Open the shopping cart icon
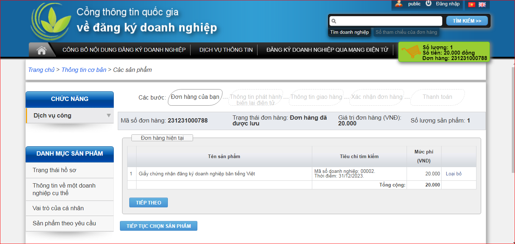The height and width of the screenshot is (244, 515). pyautogui.click(x=411, y=52)
